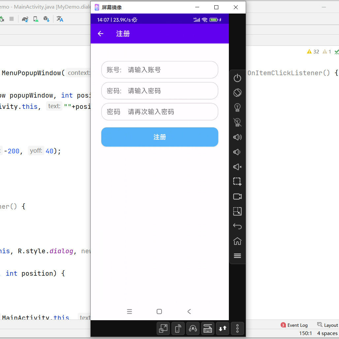Tap the phone back chevron navigation button
The image size is (339, 339).
pyautogui.click(x=189, y=311)
